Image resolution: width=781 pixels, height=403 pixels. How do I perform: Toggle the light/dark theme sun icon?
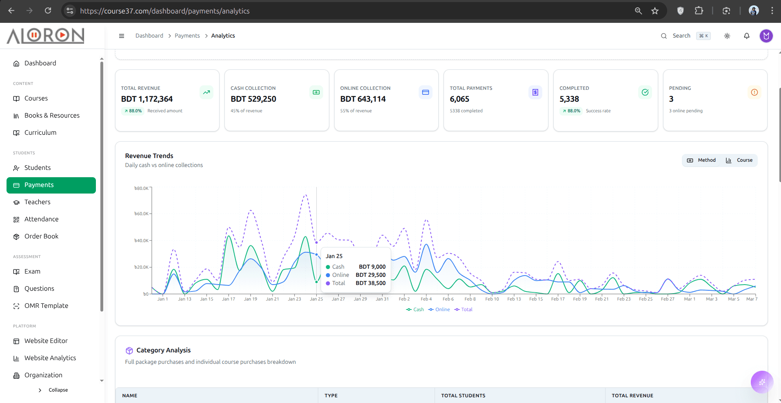click(727, 36)
